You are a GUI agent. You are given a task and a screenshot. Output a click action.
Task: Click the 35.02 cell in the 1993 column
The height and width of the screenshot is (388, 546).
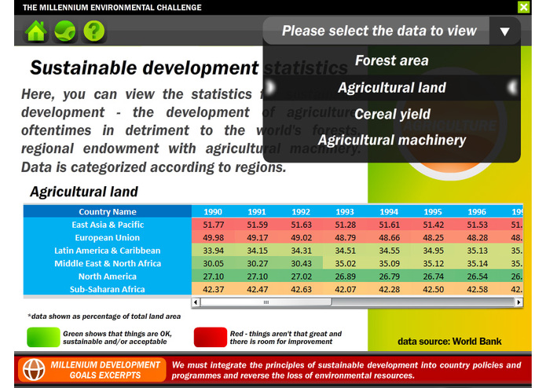(346, 263)
